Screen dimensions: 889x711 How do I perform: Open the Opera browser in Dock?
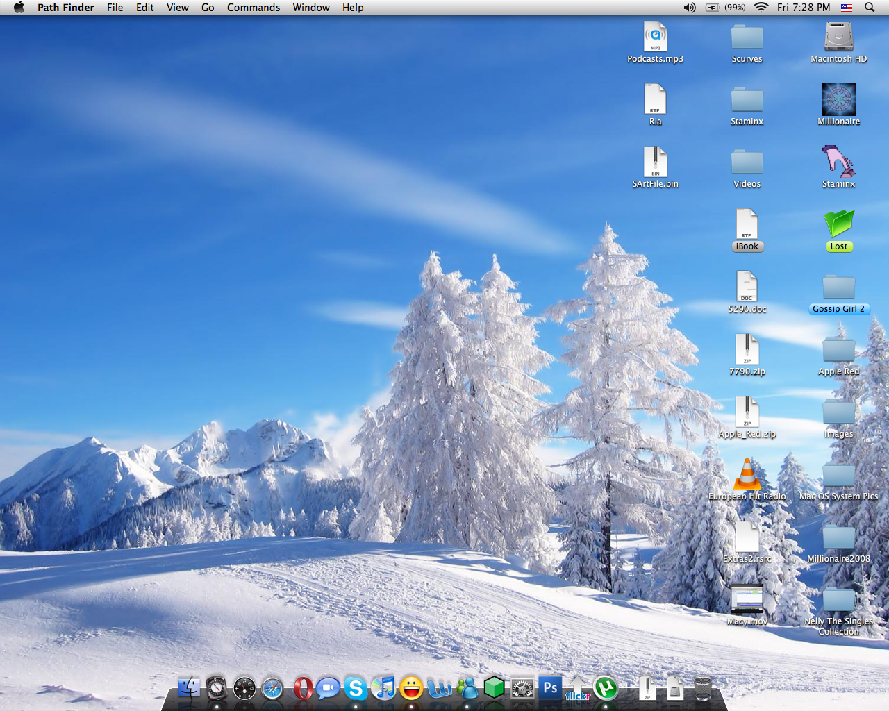coord(303,688)
